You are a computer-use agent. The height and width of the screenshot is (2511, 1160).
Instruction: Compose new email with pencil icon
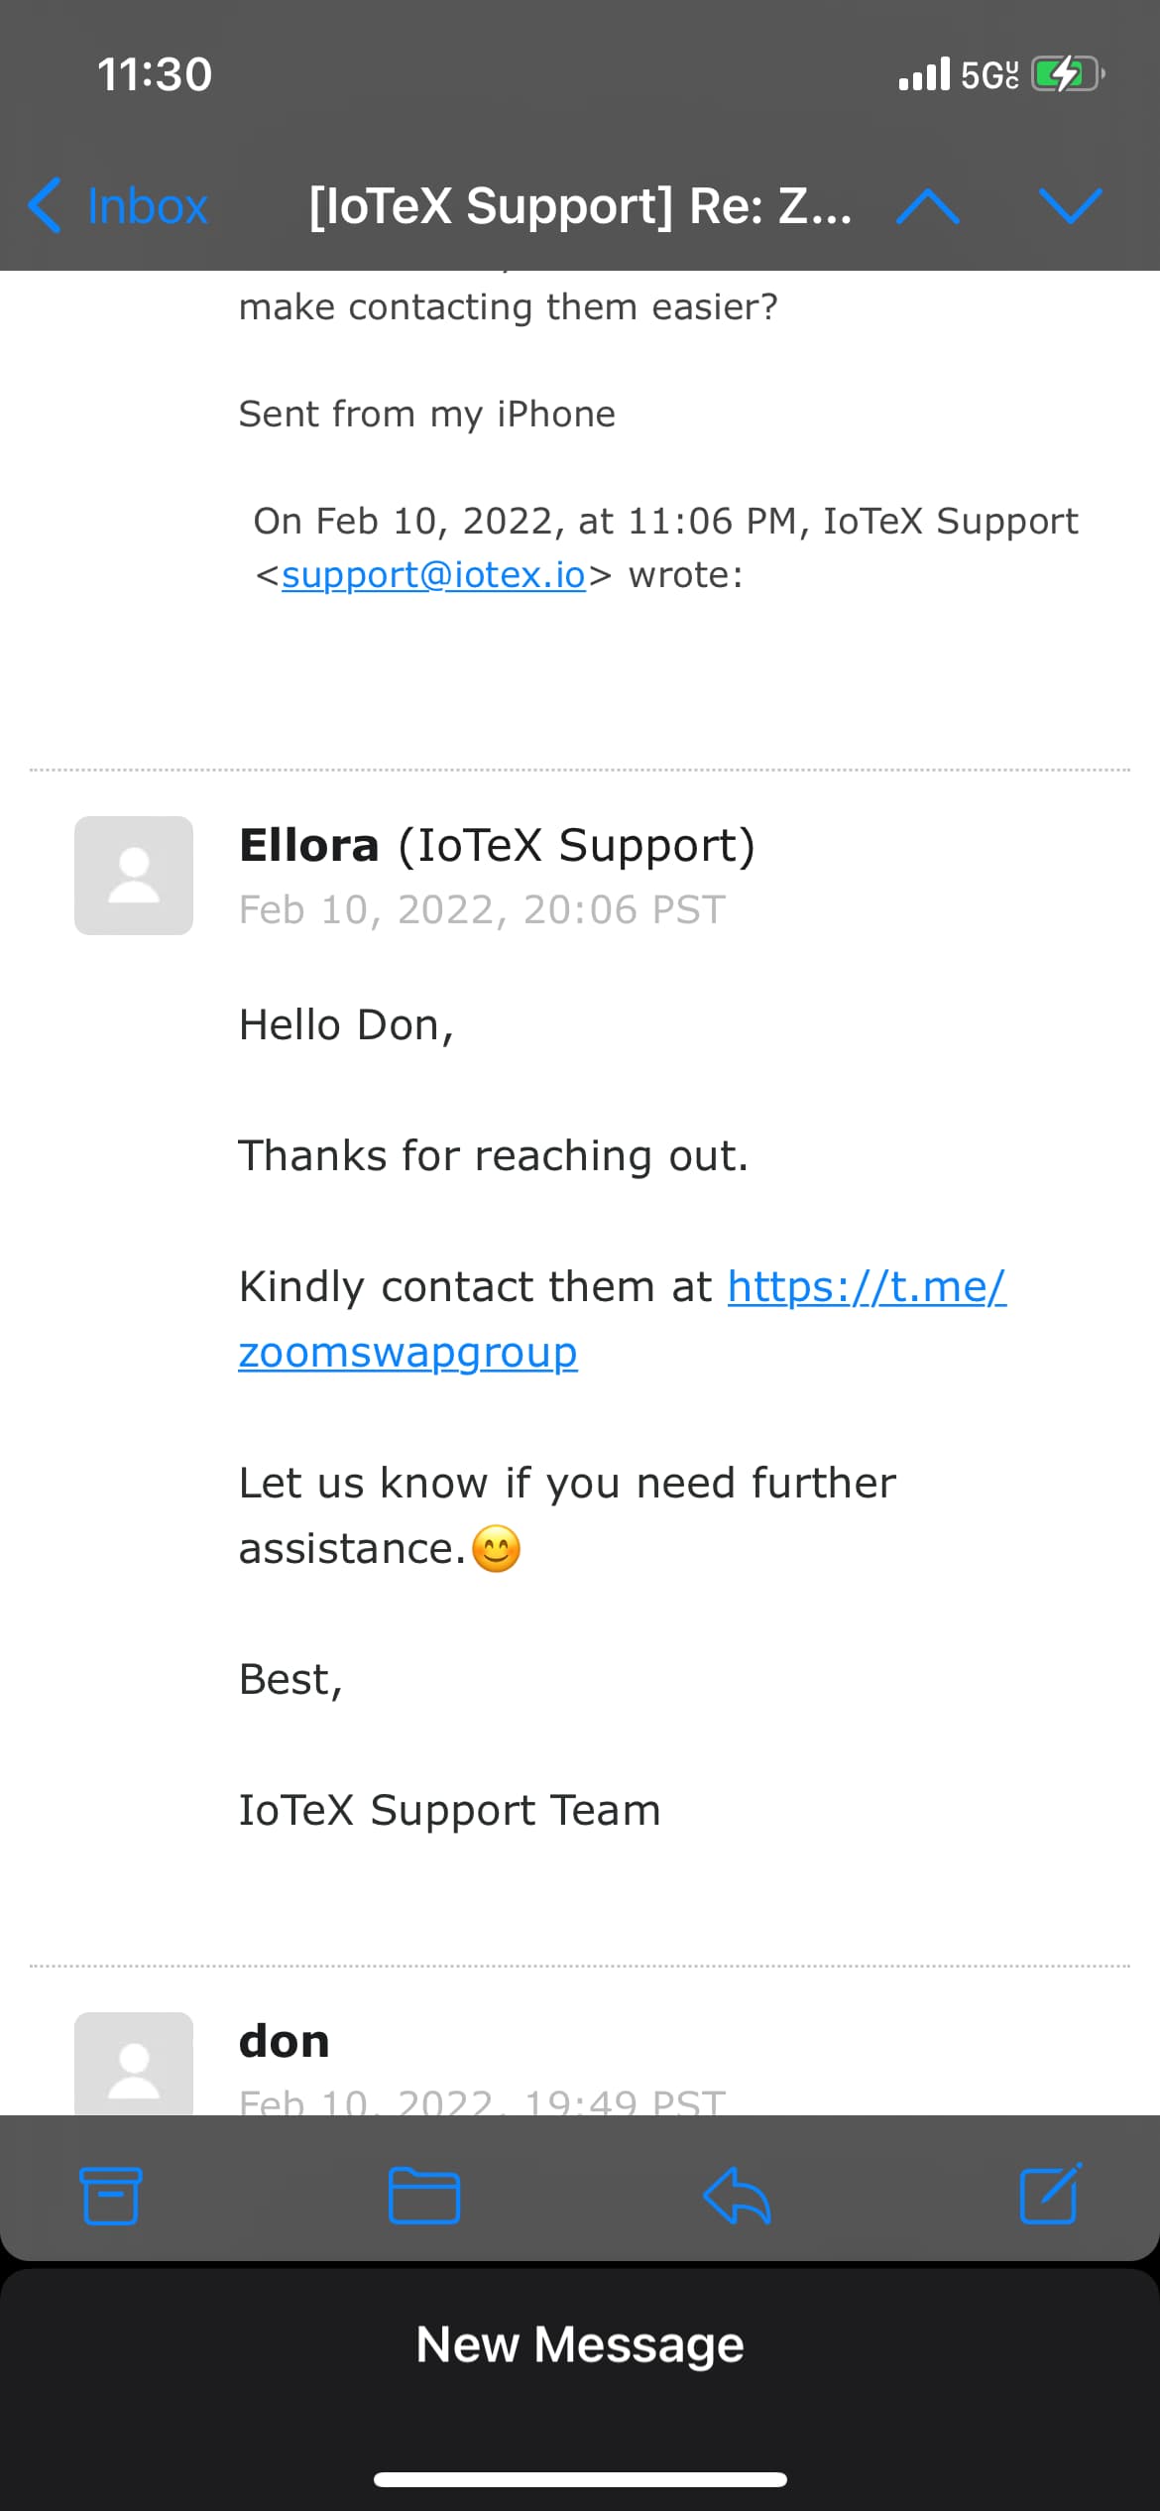pyautogui.click(x=1051, y=2194)
